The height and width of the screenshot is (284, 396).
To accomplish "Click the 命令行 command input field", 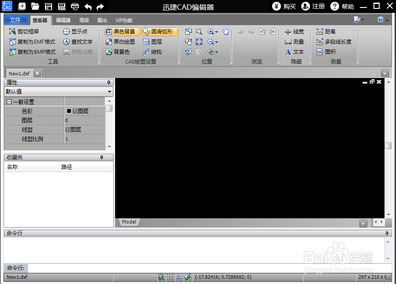I will pos(209,268).
